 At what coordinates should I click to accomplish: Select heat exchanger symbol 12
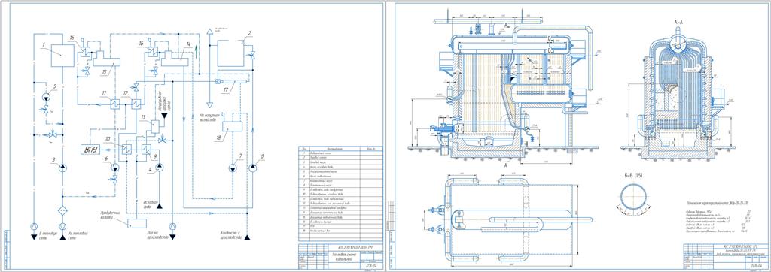click(x=136, y=104)
